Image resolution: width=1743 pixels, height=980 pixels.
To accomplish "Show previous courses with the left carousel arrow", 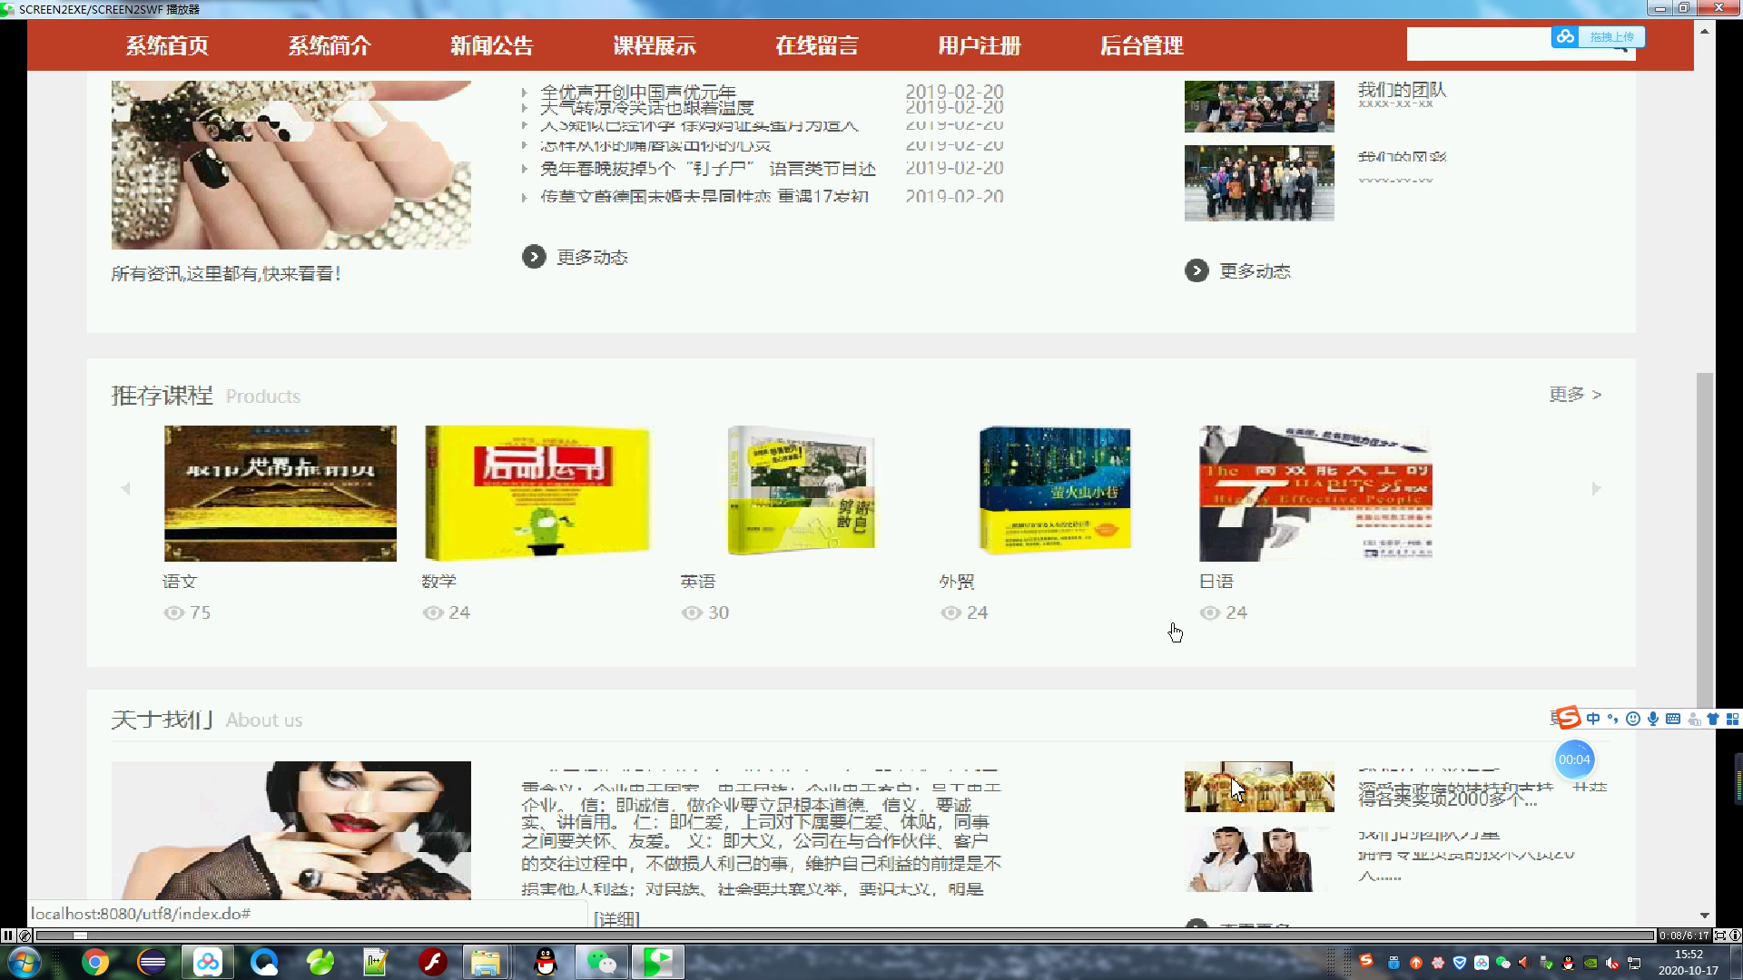I will click(126, 489).
